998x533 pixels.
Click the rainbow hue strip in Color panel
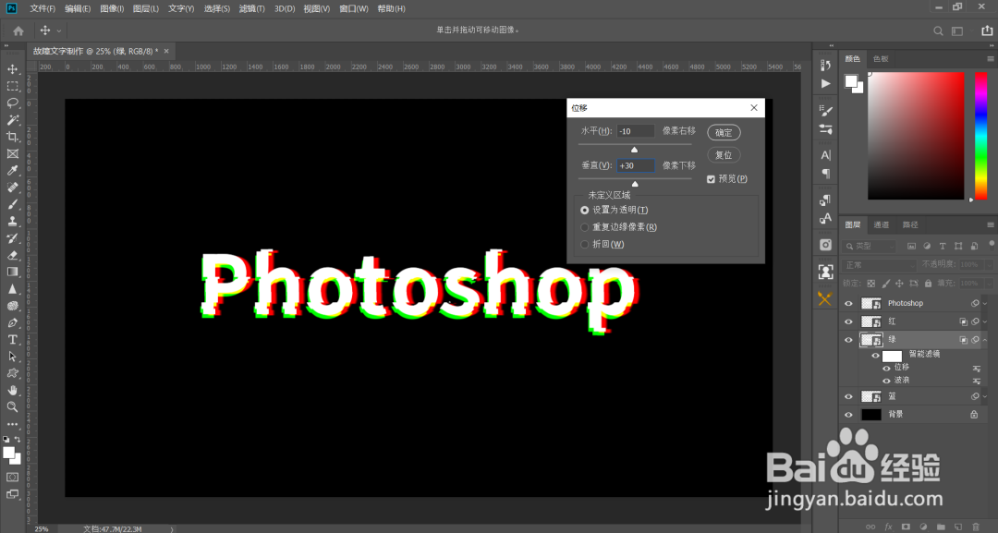[x=980, y=136]
